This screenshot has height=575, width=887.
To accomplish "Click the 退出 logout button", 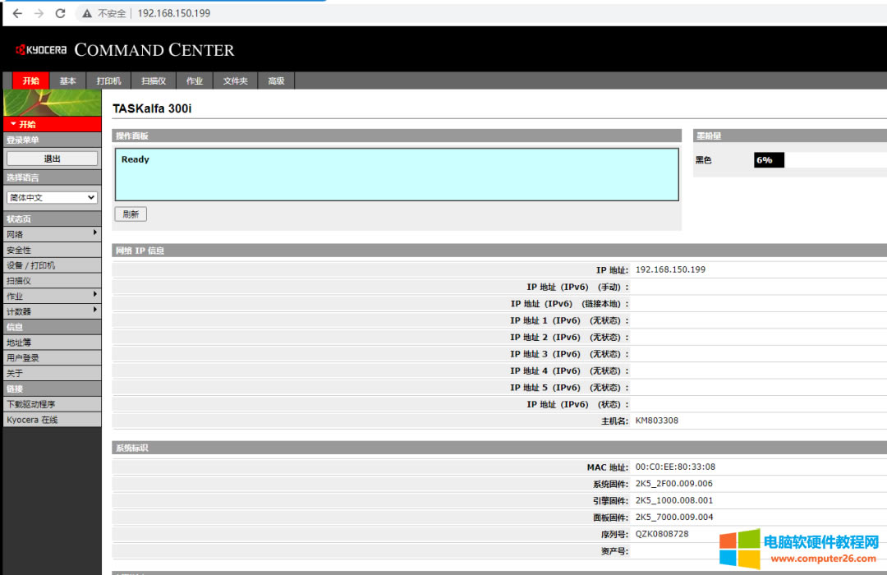I will tap(52, 159).
